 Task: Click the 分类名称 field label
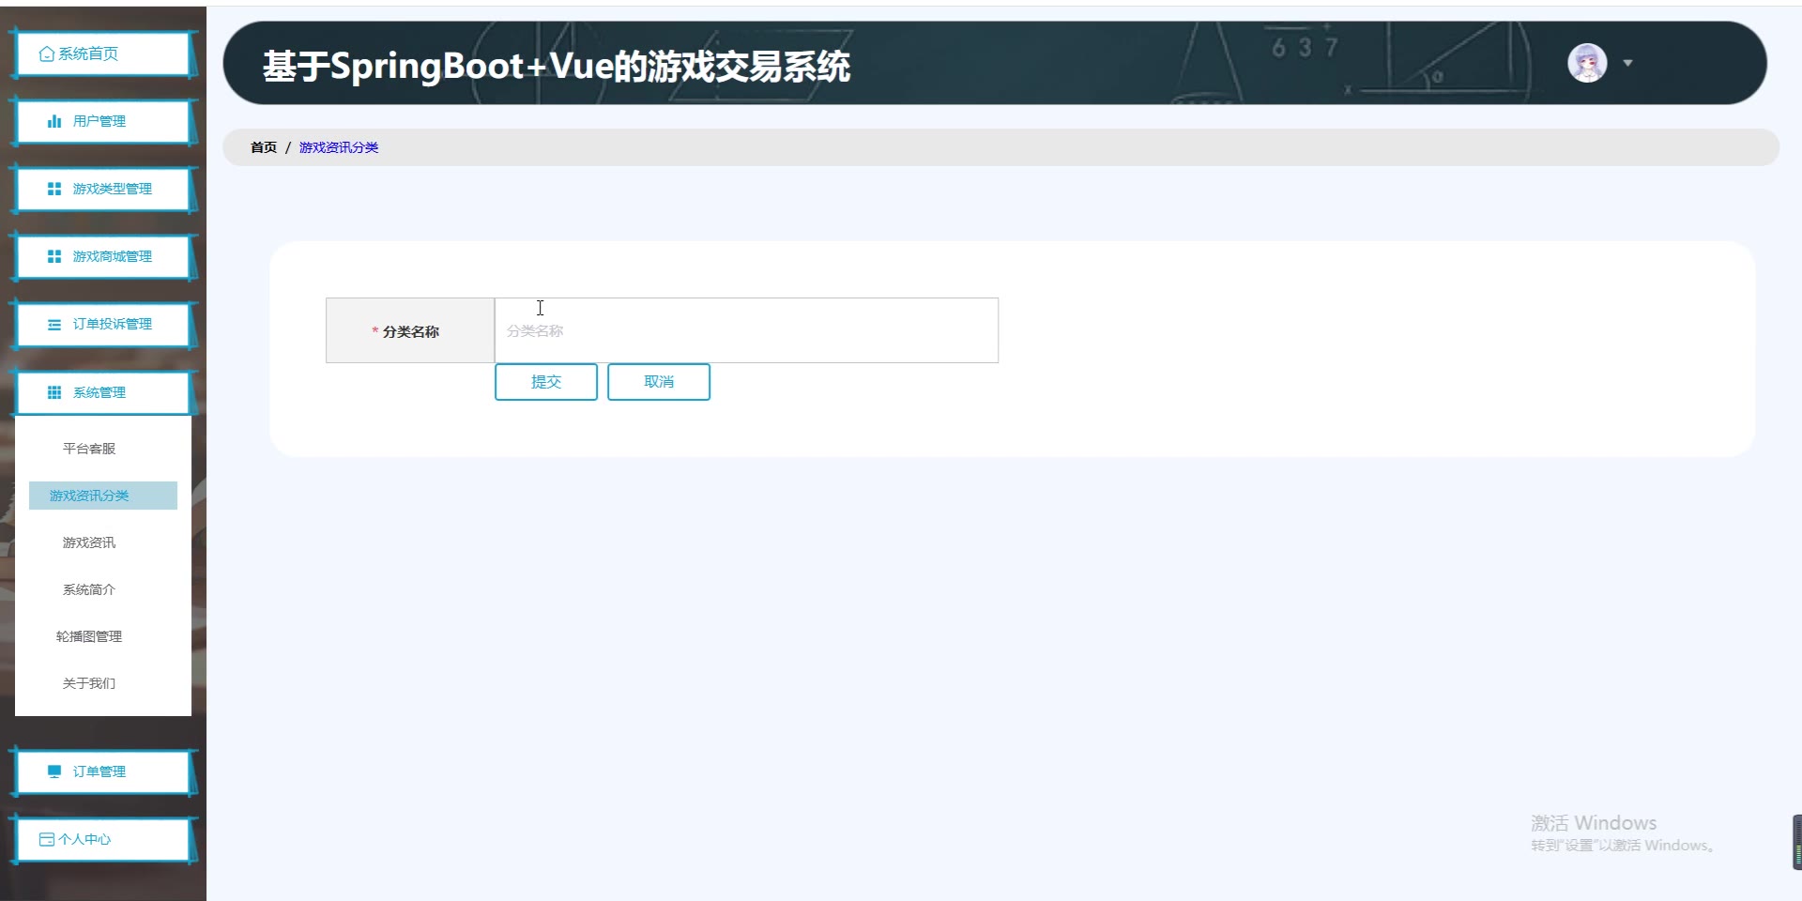(x=411, y=331)
